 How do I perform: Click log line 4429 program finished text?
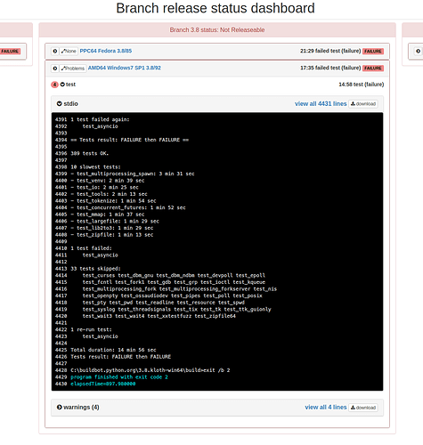coord(119,377)
